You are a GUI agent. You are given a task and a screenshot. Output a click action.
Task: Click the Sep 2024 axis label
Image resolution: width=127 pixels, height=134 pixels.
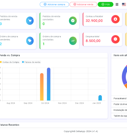click(x=28, y=103)
